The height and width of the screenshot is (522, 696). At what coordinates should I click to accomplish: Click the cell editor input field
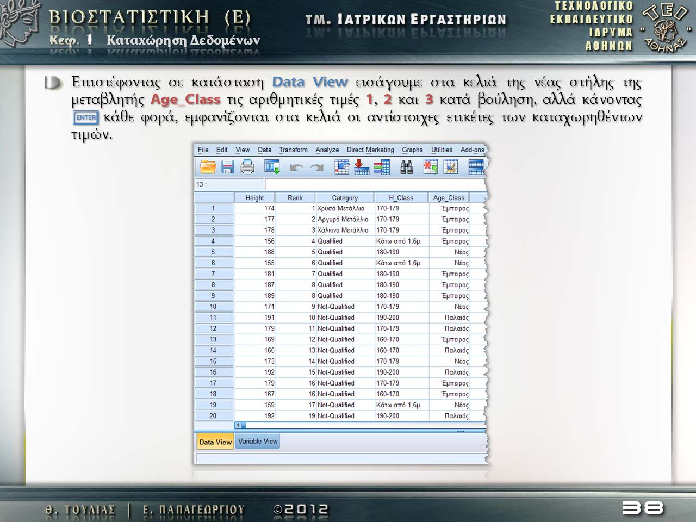(375, 184)
